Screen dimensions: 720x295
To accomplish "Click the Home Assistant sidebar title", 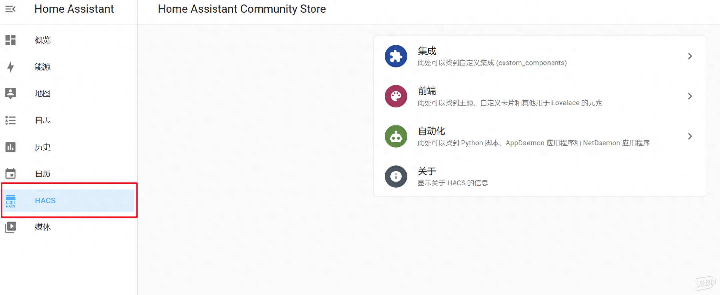I will click(74, 9).
